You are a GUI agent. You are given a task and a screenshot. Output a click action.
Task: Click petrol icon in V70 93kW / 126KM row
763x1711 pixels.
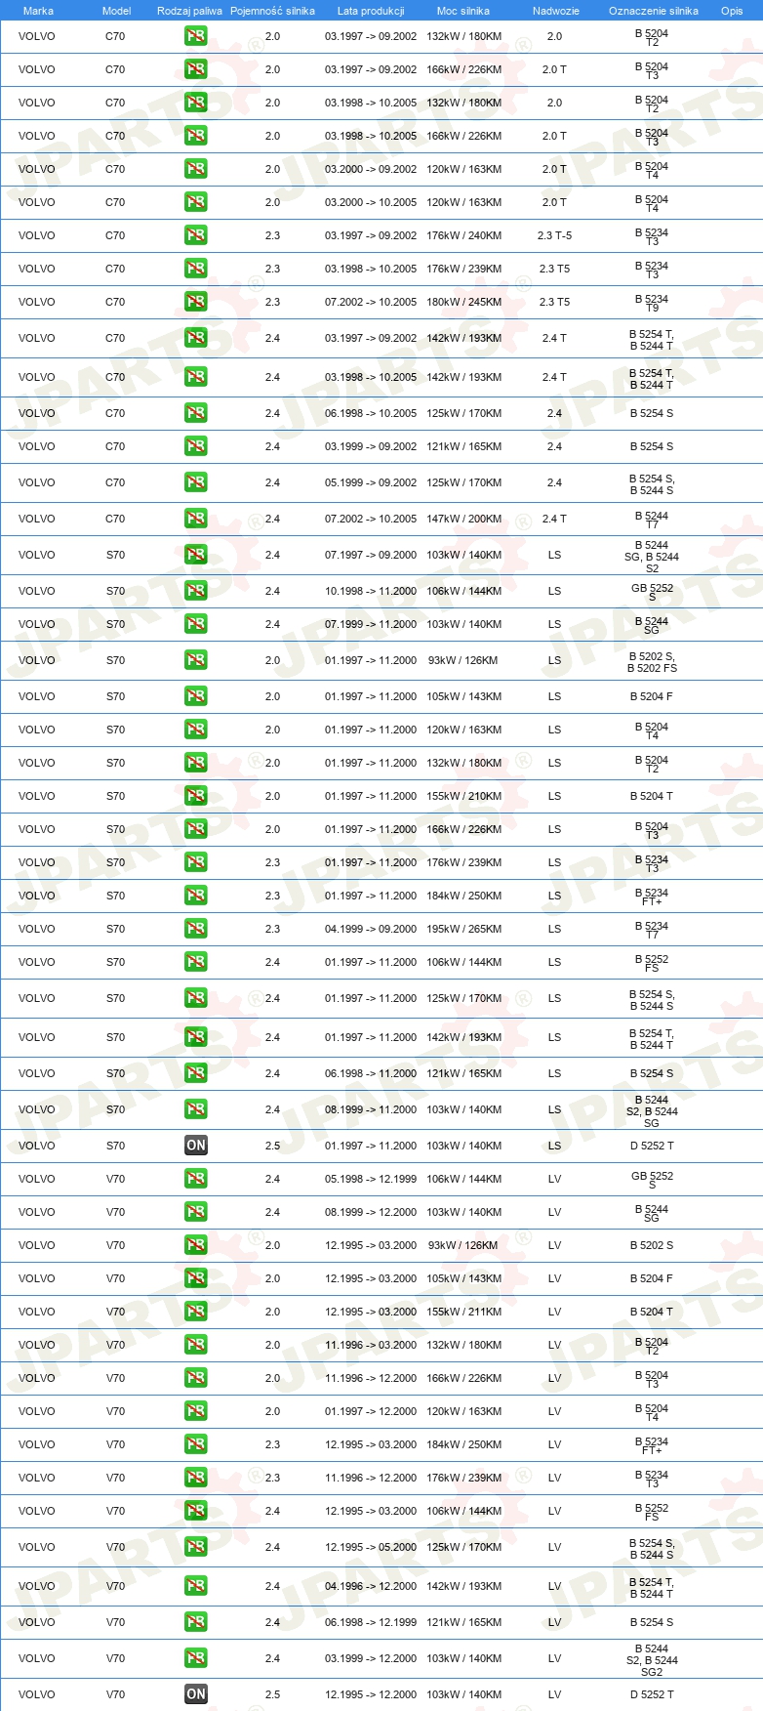[x=196, y=1245]
